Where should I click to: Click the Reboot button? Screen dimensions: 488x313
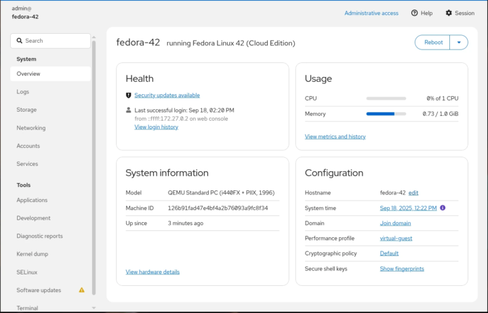(x=433, y=42)
